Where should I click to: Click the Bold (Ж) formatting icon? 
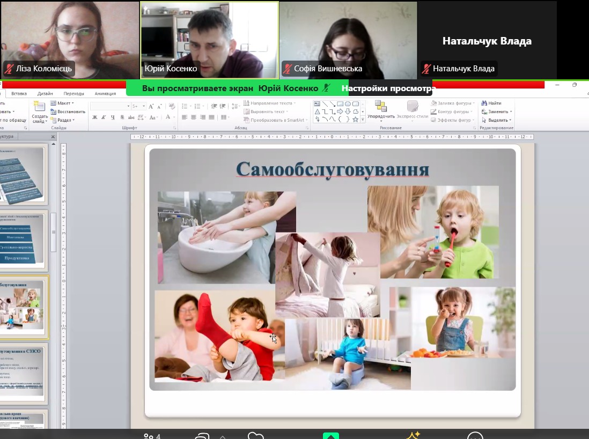pos(95,117)
